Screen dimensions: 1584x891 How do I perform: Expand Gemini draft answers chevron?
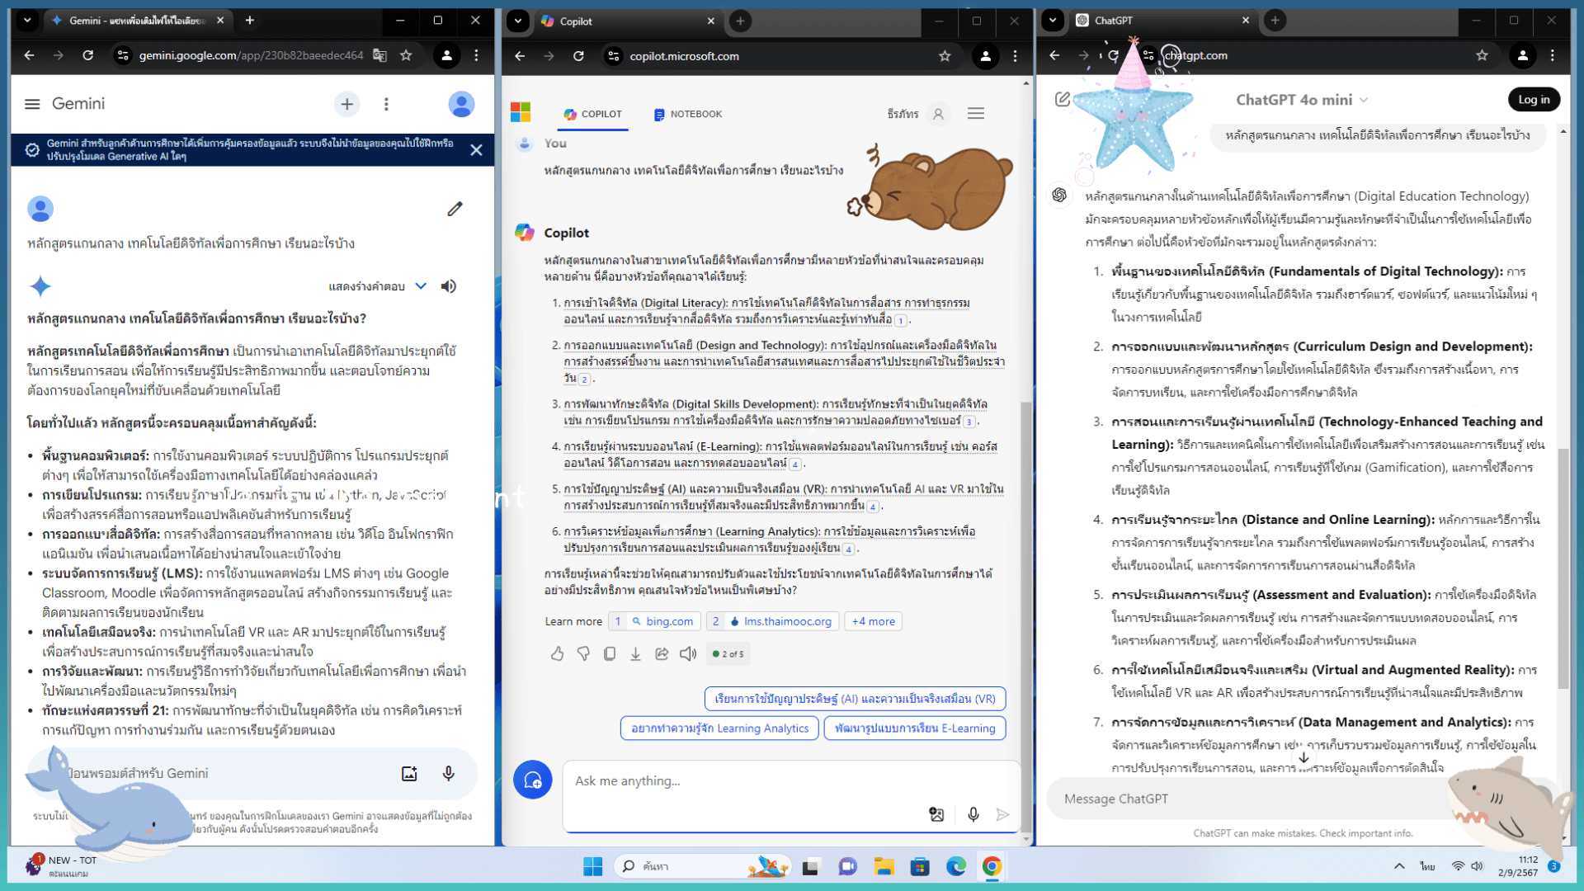point(421,286)
